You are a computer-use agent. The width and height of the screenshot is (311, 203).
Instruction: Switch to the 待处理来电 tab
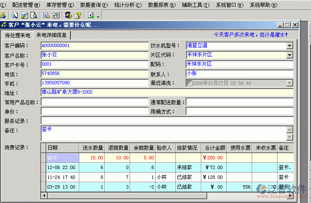click(17, 35)
